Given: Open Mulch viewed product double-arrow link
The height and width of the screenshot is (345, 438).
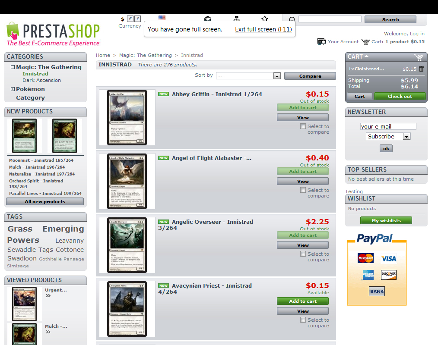Looking at the screenshot, I should [48, 332].
